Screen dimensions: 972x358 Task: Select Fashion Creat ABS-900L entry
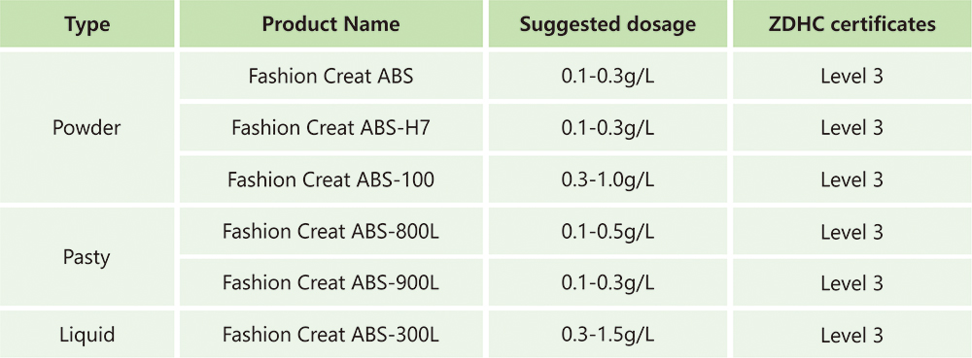pos(331,282)
